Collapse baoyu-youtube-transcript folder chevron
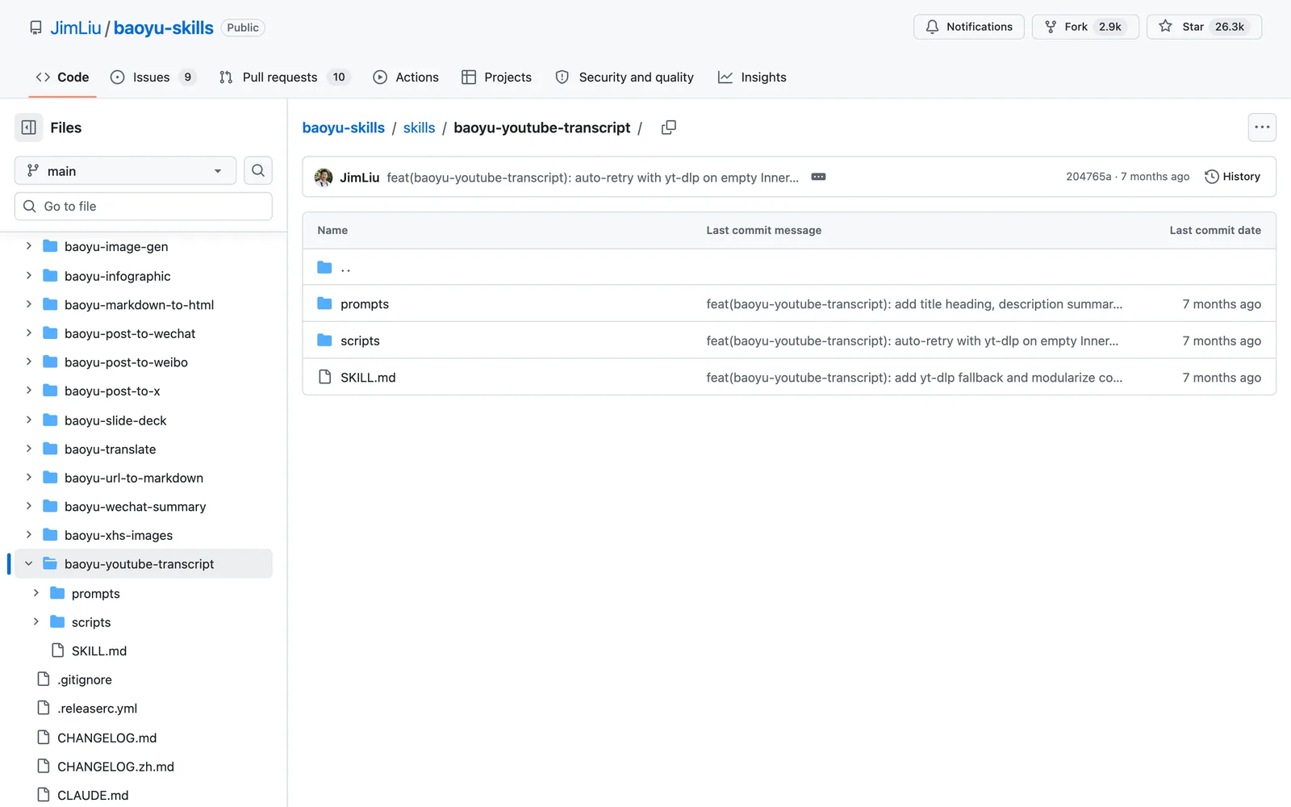The image size is (1291, 807). [x=28, y=564]
